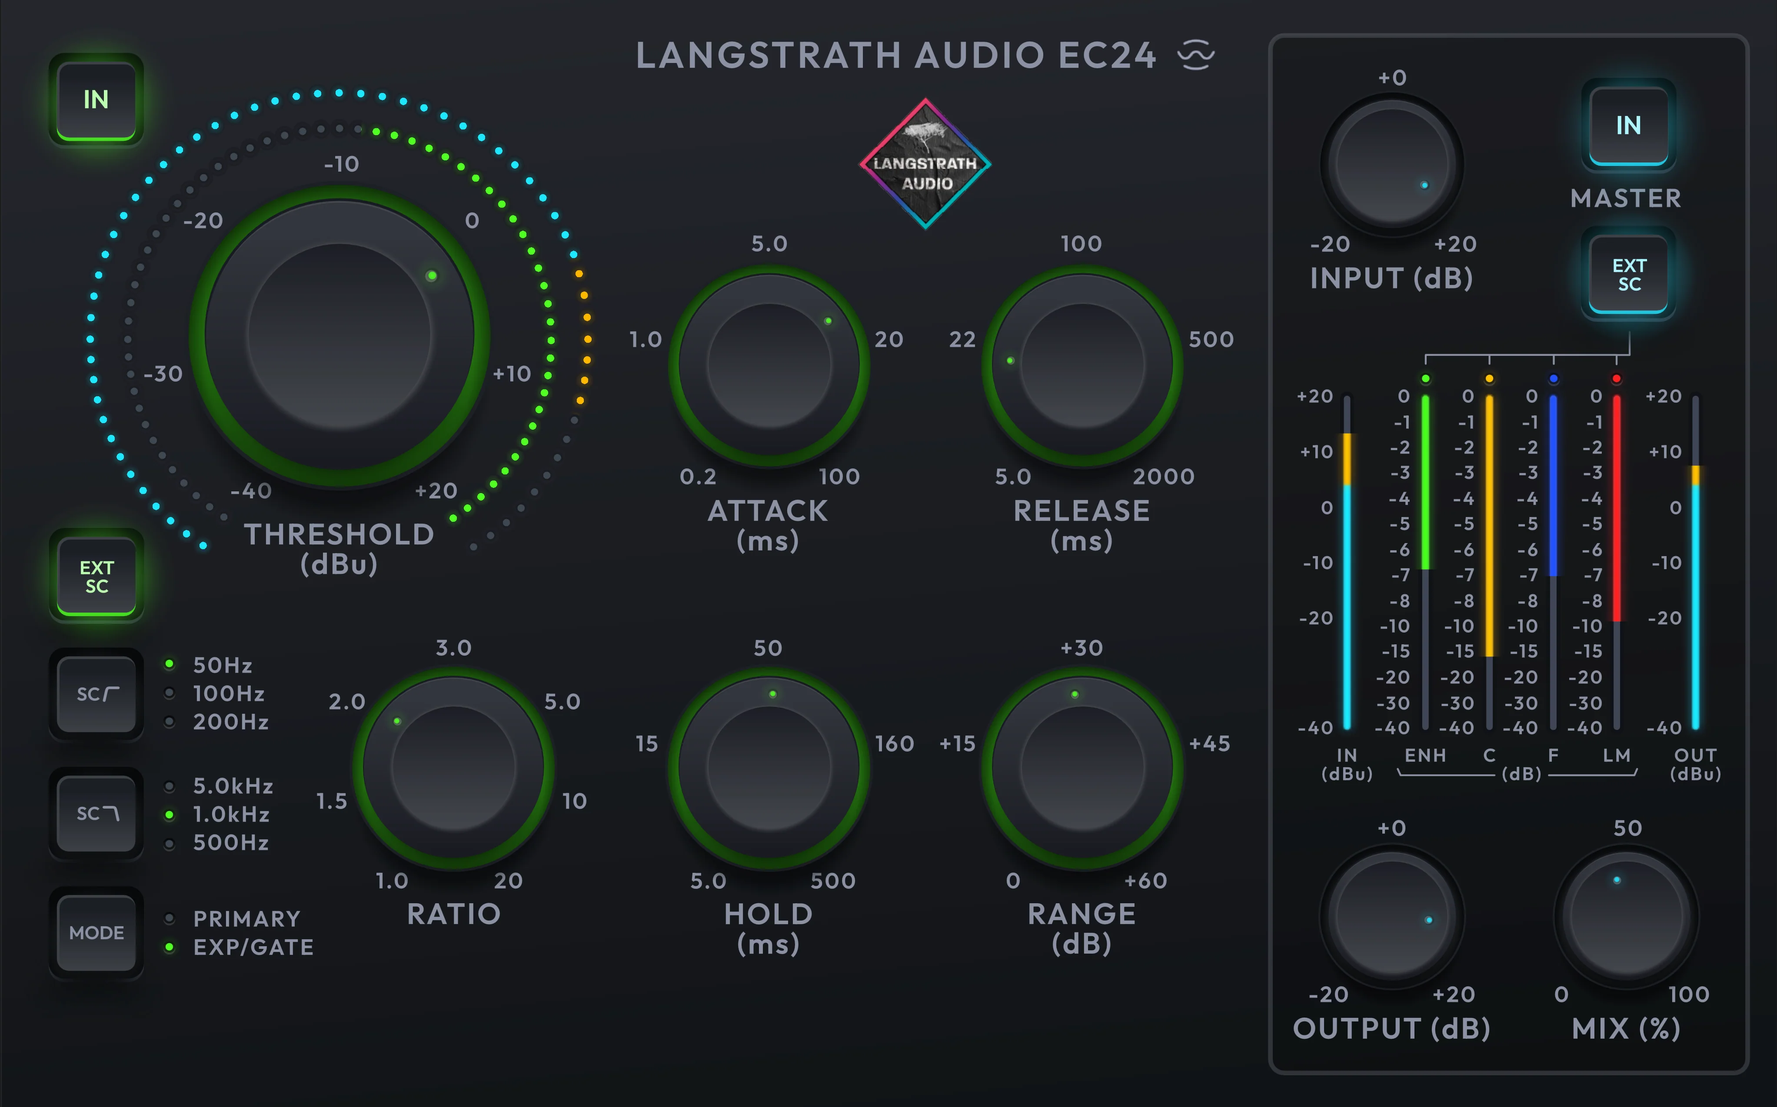This screenshot has width=1777, height=1107.
Task: Click the SC low-pass filter button
Action: point(96,813)
